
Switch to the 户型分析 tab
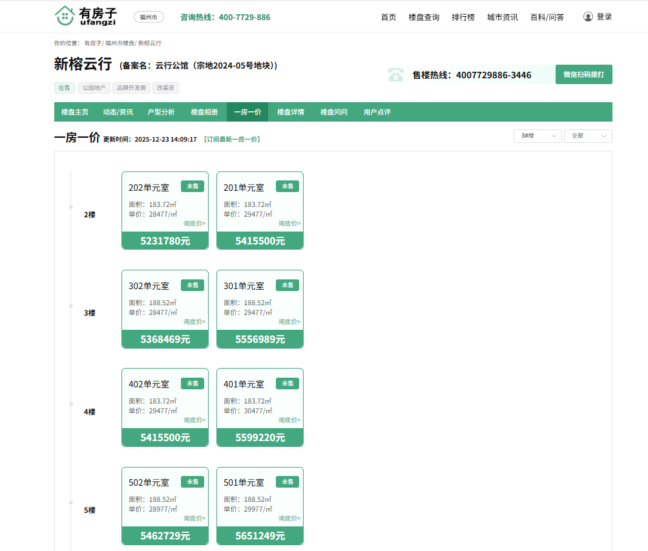pyautogui.click(x=161, y=112)
